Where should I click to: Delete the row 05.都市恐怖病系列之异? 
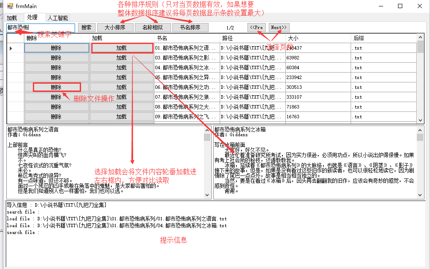(x=56, y=77)
